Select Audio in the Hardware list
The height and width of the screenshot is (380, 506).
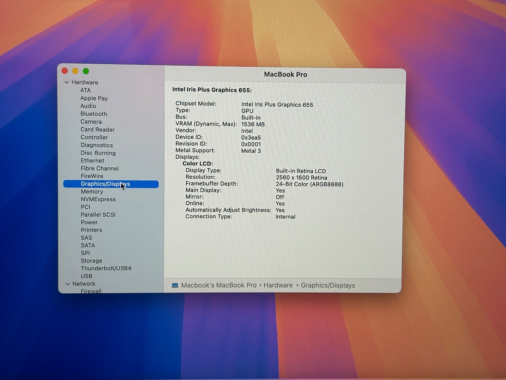(88, 106)
